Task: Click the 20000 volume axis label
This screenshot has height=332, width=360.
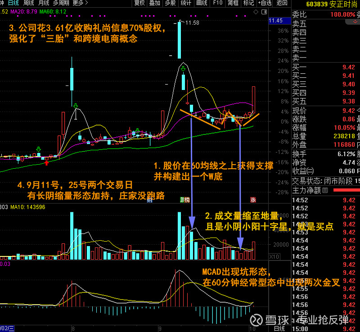Action: tap(281, 245)
